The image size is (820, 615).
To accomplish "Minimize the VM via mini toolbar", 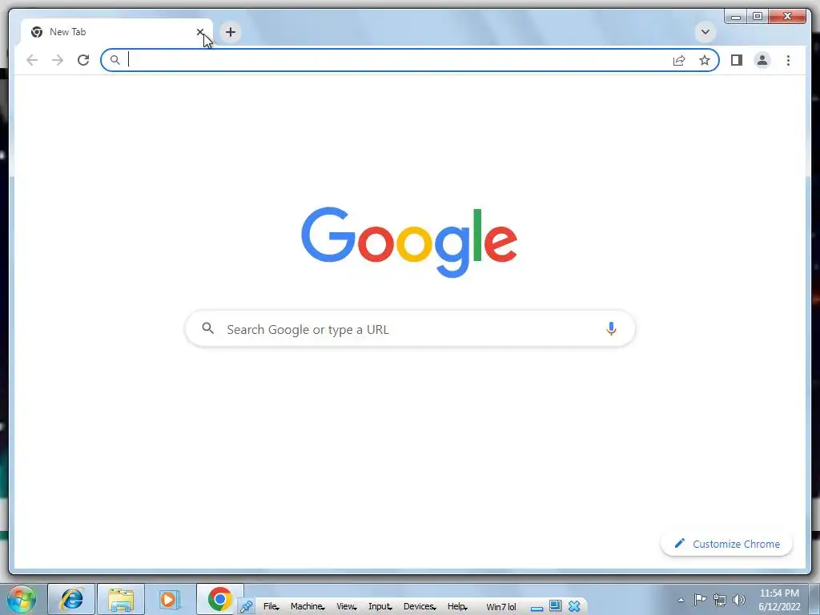I will click(537, 608).
